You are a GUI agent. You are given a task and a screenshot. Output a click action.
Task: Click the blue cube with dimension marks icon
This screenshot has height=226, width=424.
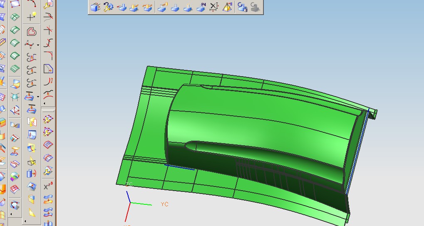click(95, 7)
